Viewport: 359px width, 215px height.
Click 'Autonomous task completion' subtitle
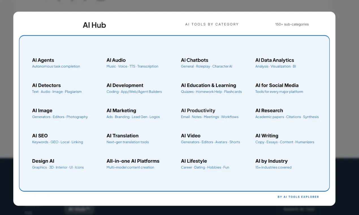click(56, 66)
